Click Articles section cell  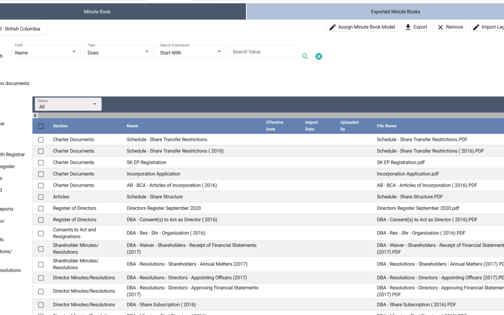61,197
